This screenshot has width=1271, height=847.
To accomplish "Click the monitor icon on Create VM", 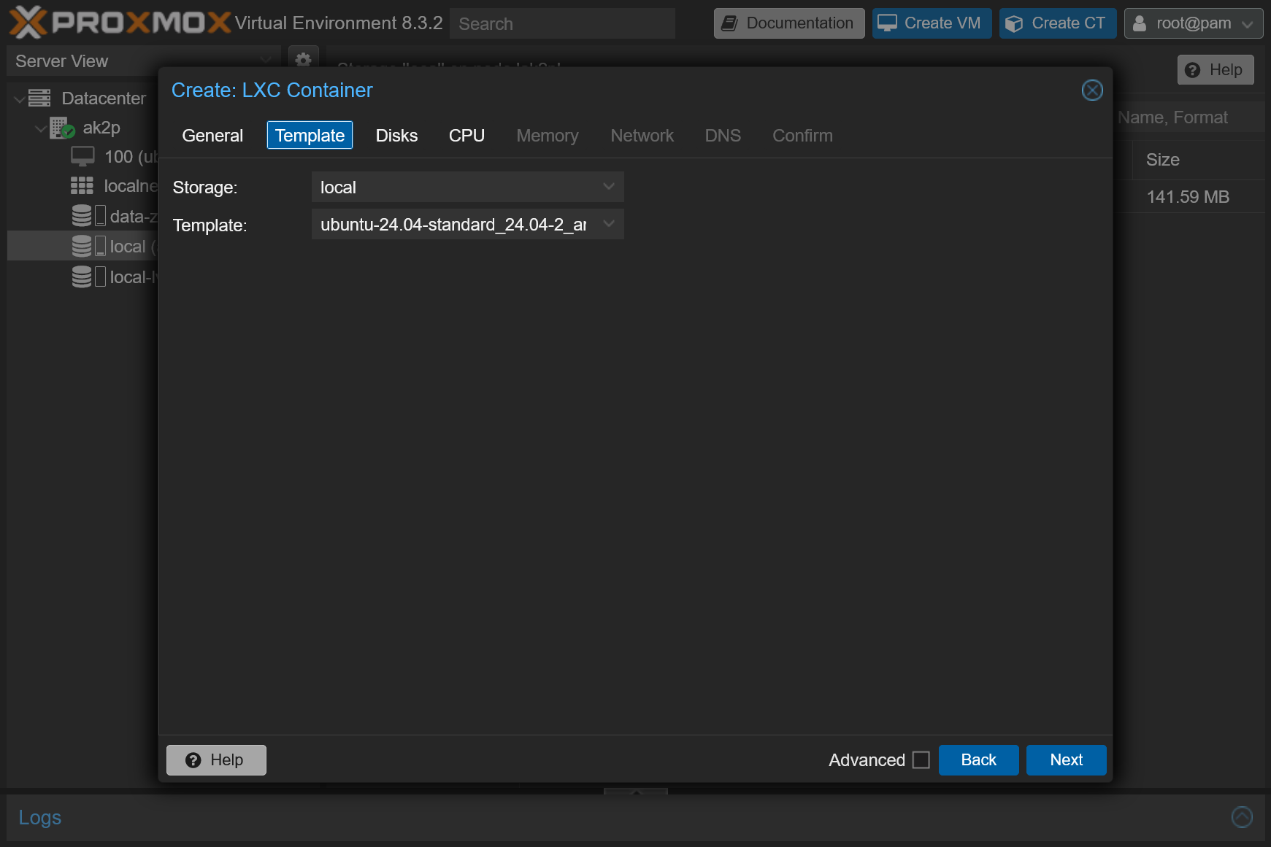I will [887, 23].
